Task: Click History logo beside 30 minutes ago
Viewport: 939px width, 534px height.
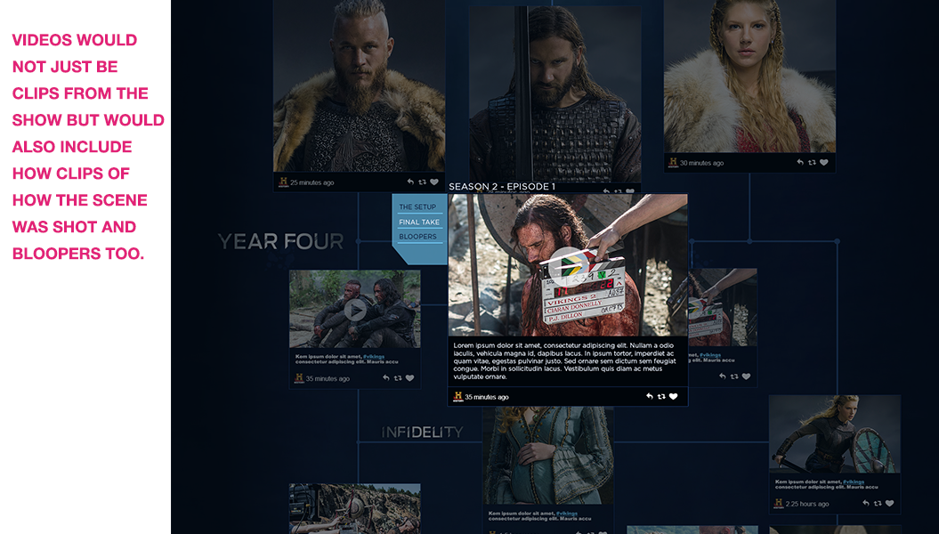Action: (673, 162)
